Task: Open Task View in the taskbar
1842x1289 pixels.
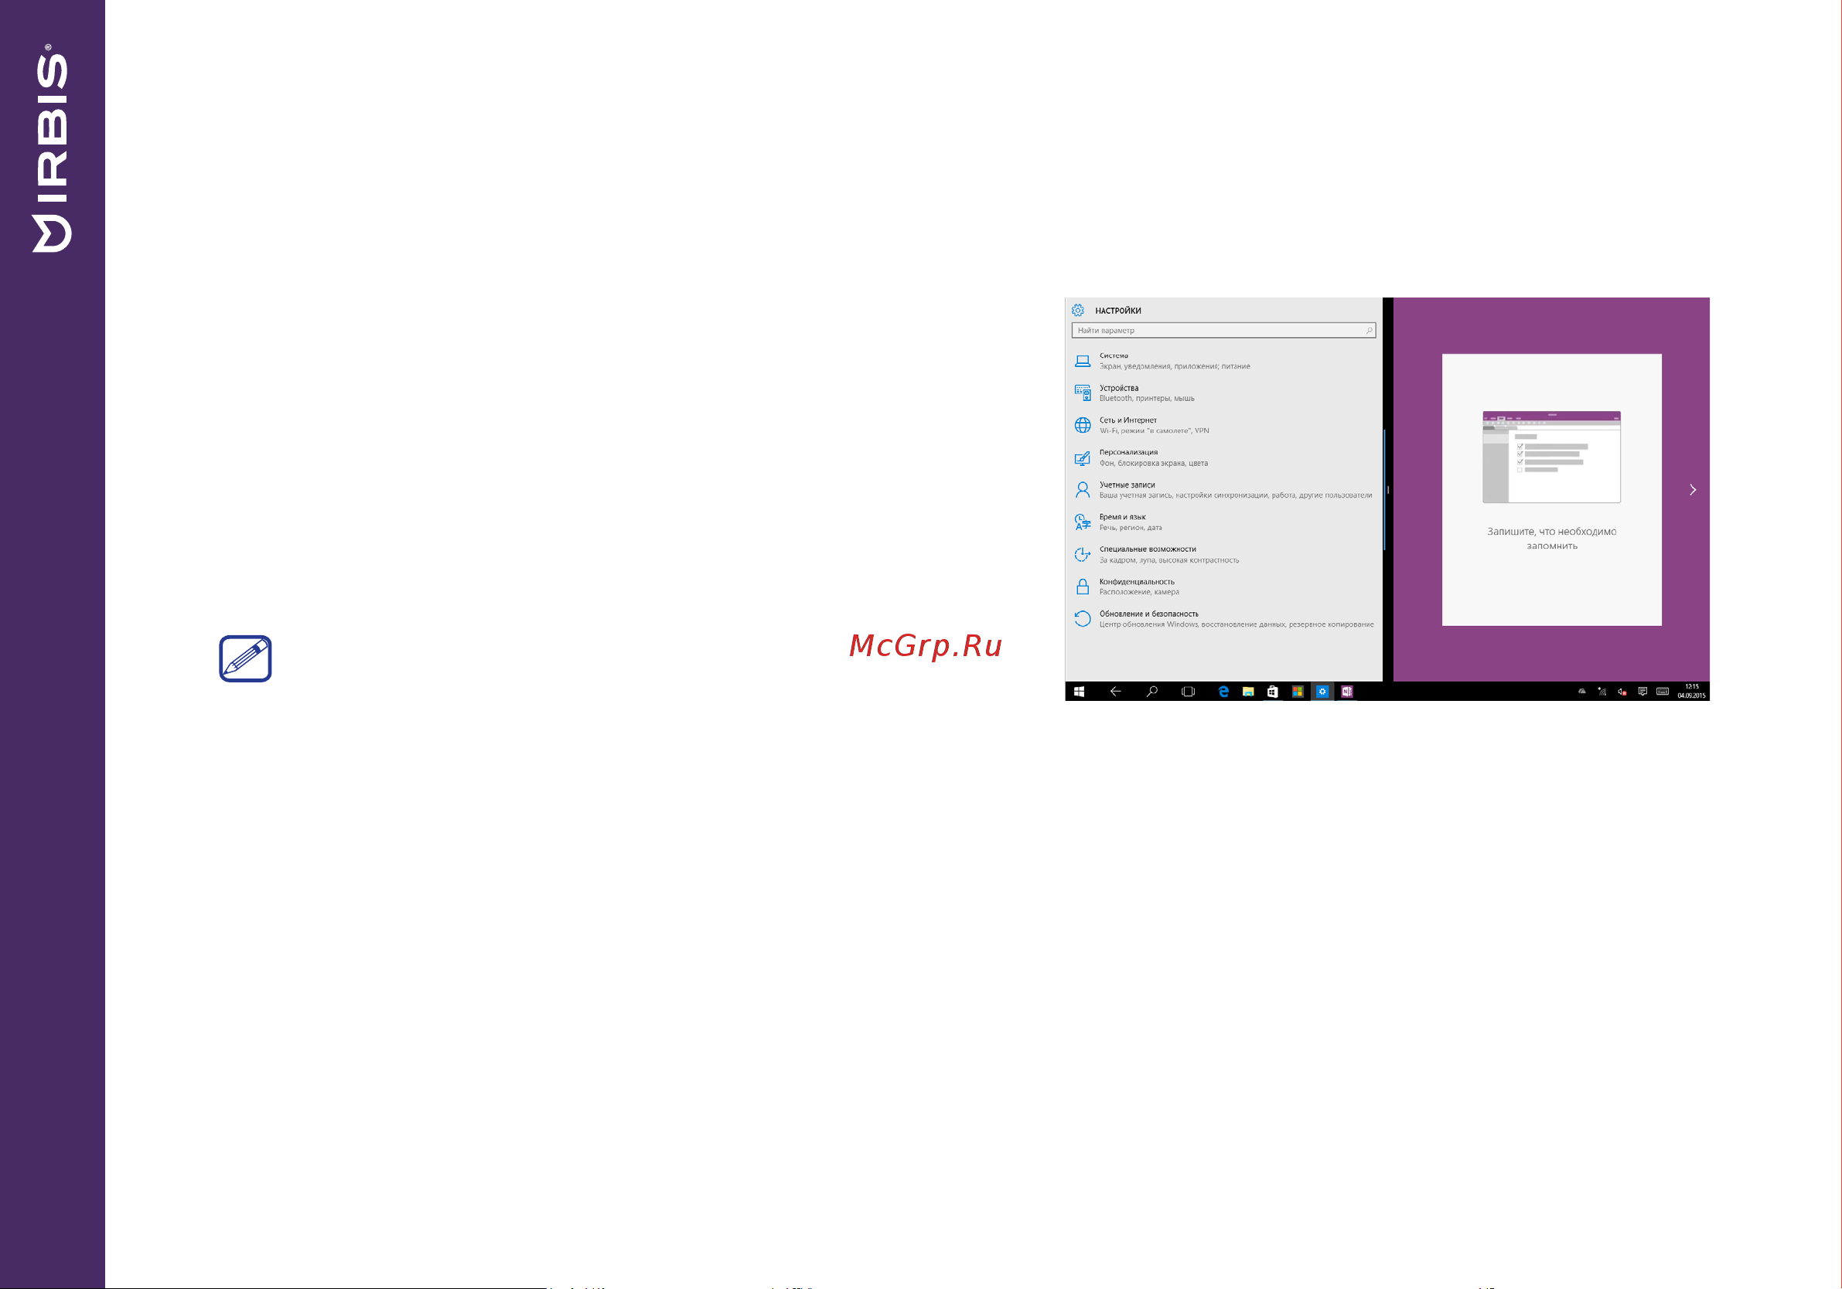Action: (1188, 692)
